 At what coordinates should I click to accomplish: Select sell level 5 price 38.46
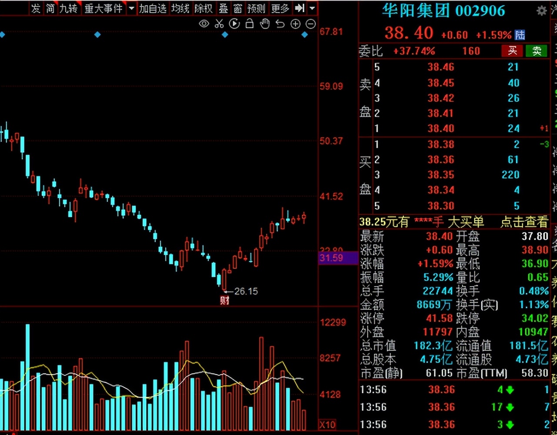pos(441,67)
